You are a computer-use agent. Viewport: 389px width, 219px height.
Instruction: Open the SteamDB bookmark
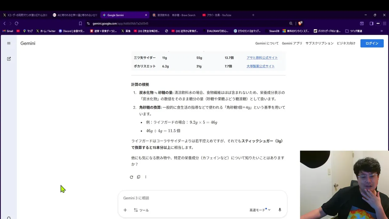[x=272, y=31]
